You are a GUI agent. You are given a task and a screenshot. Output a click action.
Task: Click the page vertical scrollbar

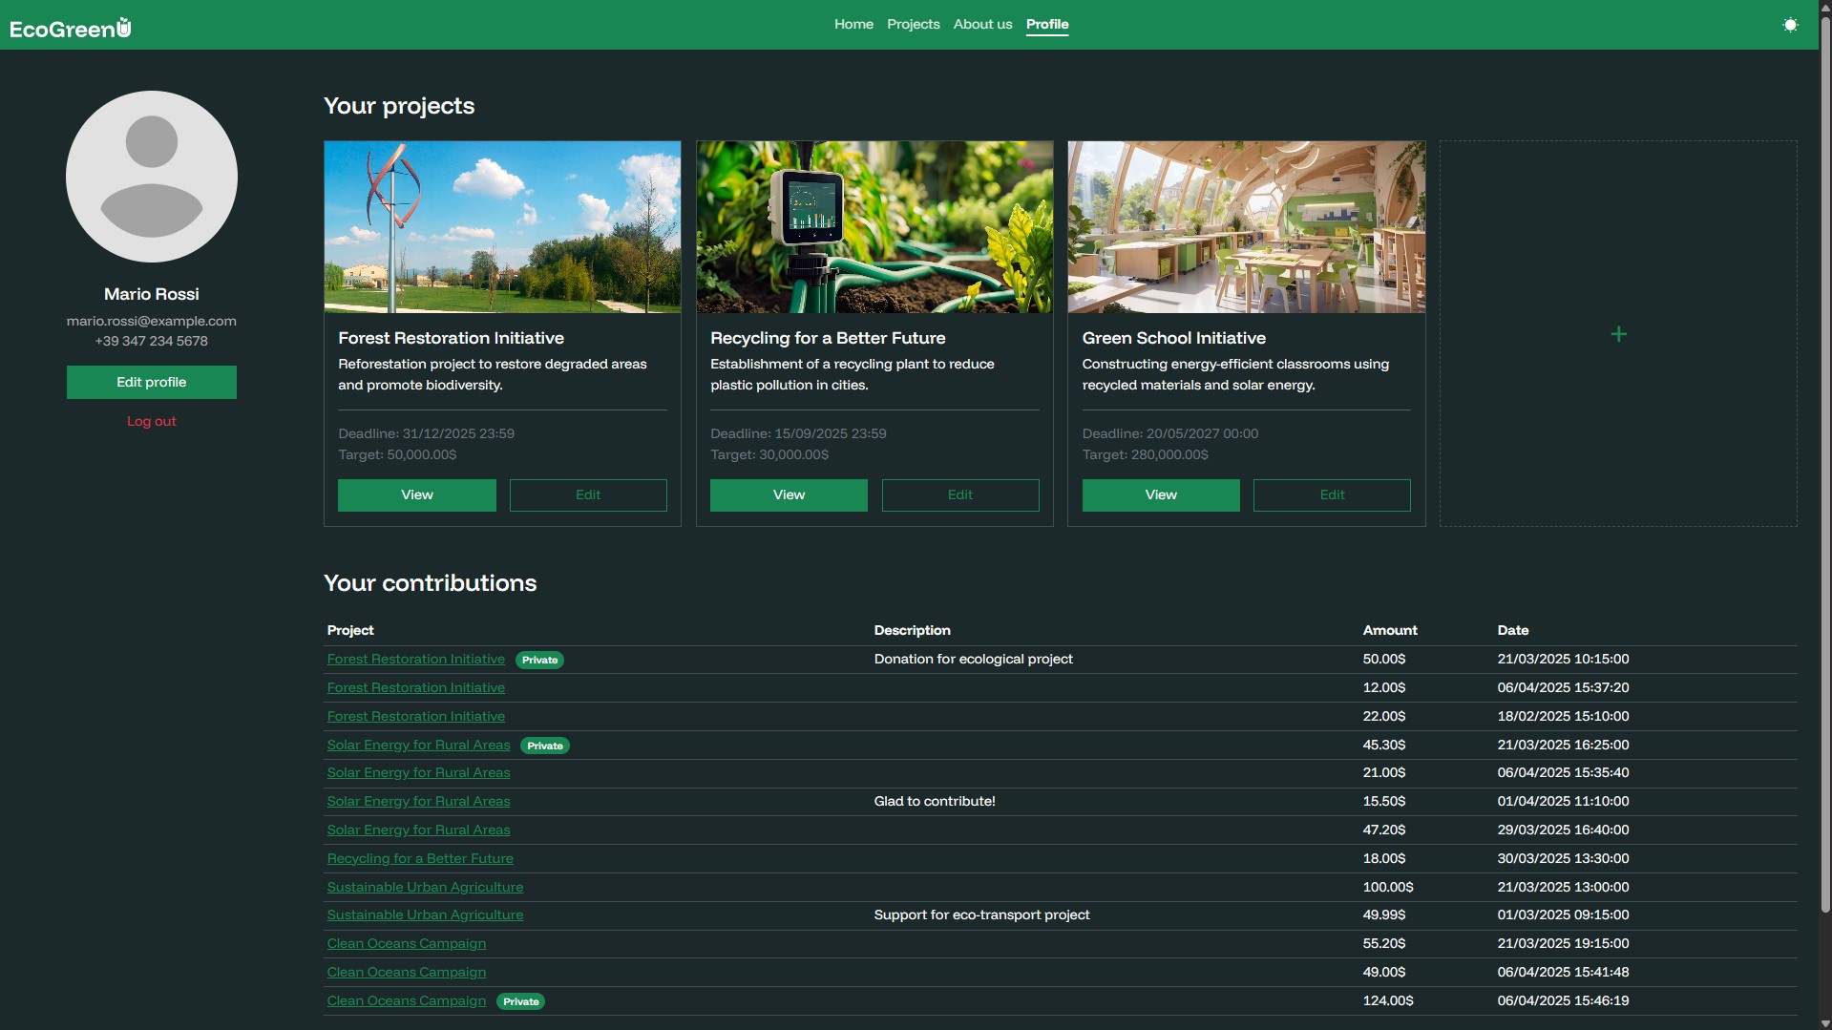point(1824,477)
